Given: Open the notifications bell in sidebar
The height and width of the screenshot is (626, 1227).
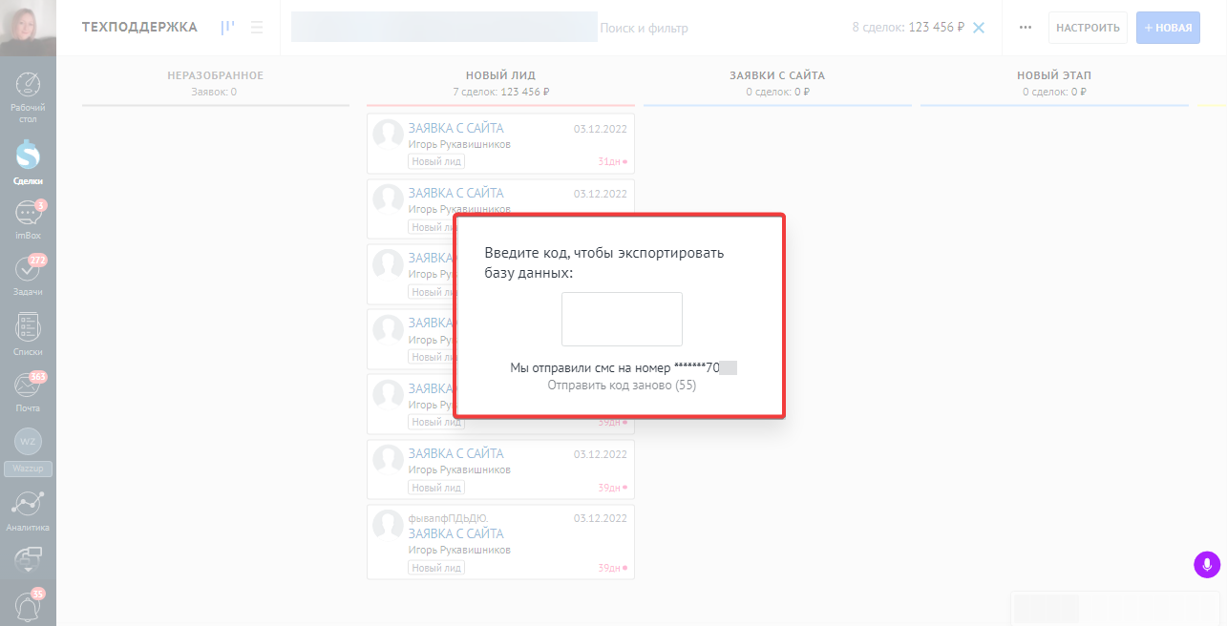Looking at the screenshot, I should pos(28,606).
